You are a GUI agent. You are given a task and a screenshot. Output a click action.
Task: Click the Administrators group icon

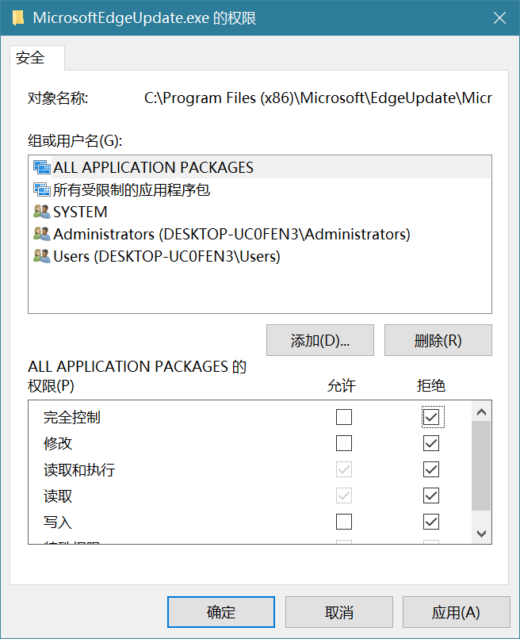point(41,234)
